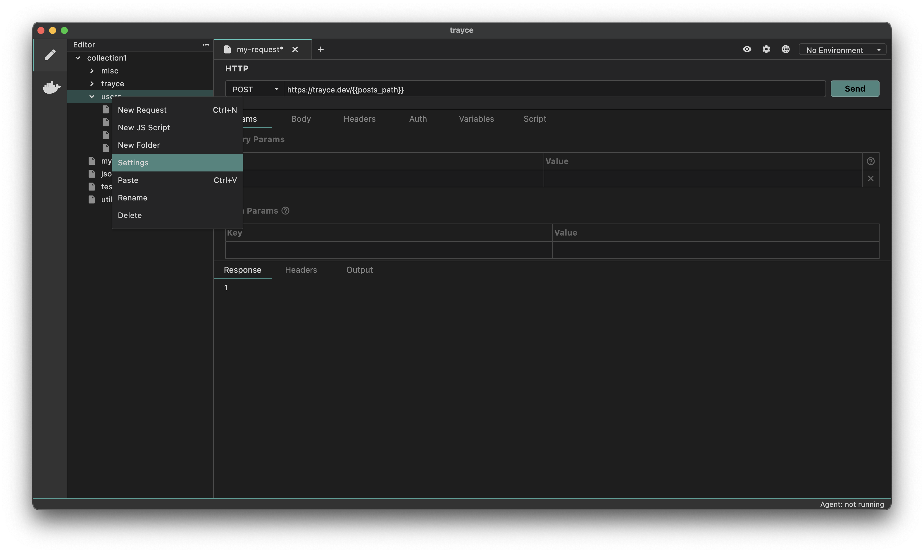The height and width of the screenshot is (553, 924).
Task: Toggle the eye visibility icon in toolbar
Action: 747,49
